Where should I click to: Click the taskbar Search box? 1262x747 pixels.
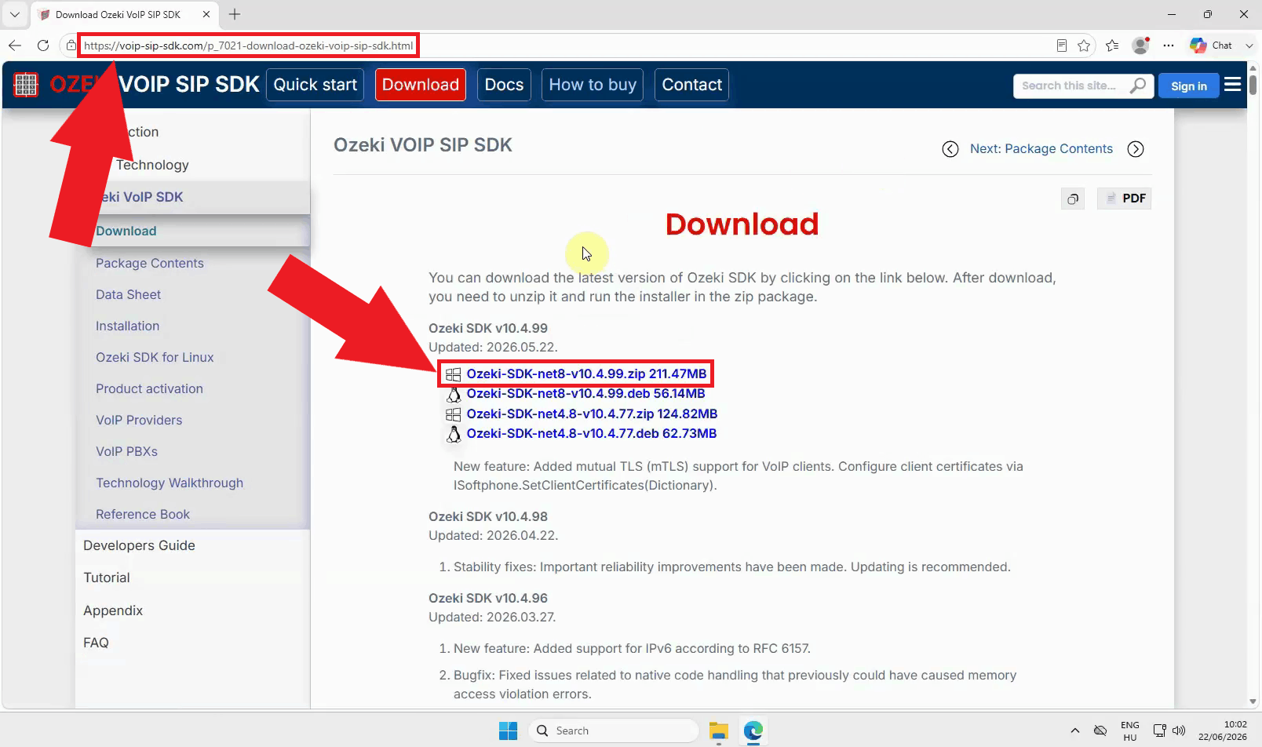614,731
